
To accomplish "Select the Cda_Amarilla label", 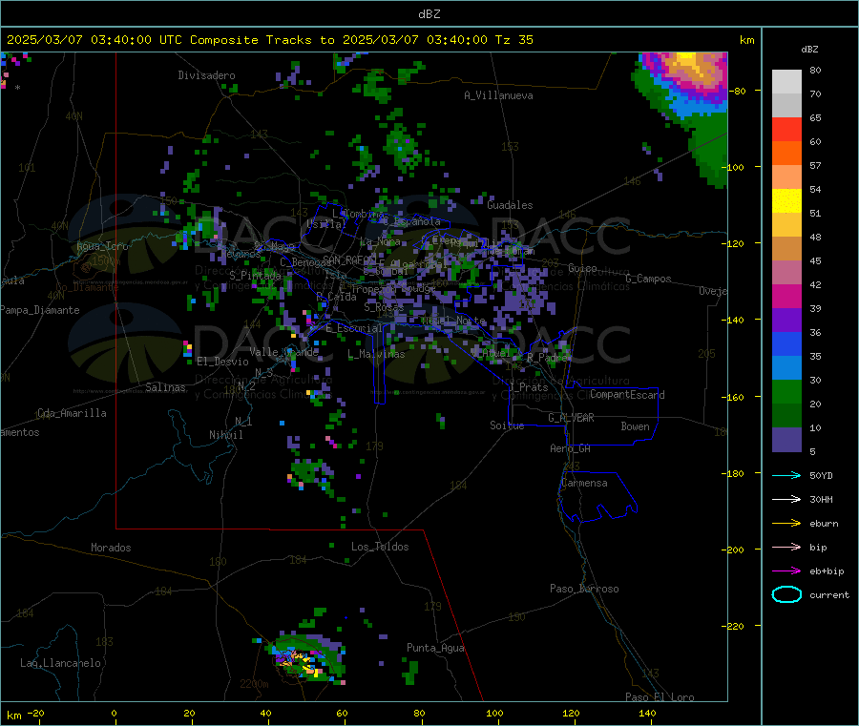I will 72,413.
